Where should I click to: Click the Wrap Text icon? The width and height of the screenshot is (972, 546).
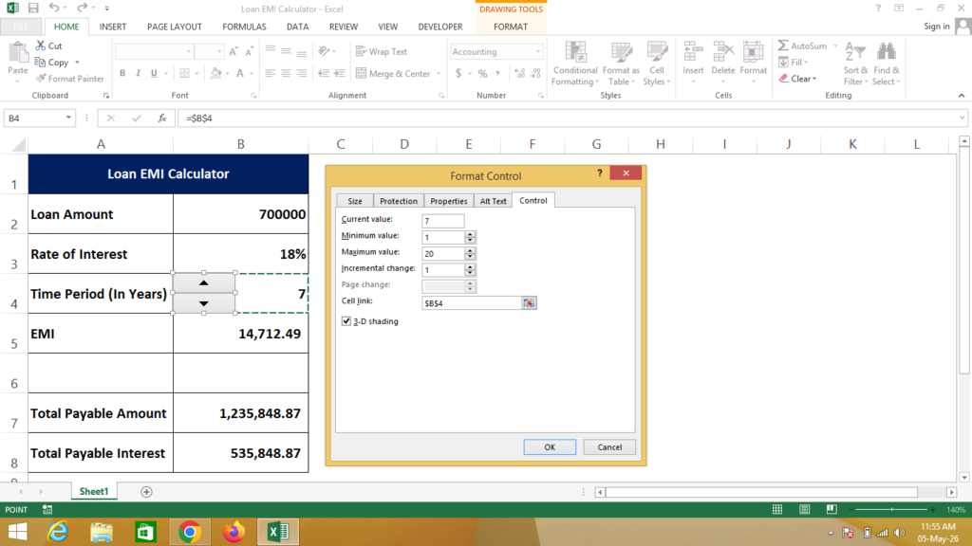(x=361, y=51)
